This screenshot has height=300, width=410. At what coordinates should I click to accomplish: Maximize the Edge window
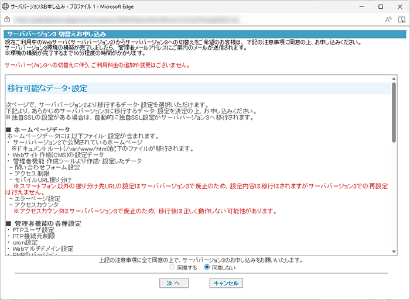pyautogui.click(x=380, y=6)
